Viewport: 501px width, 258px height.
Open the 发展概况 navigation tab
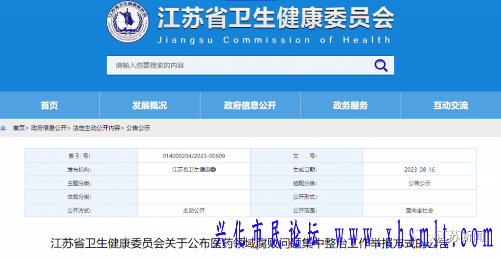coord(150,105)
